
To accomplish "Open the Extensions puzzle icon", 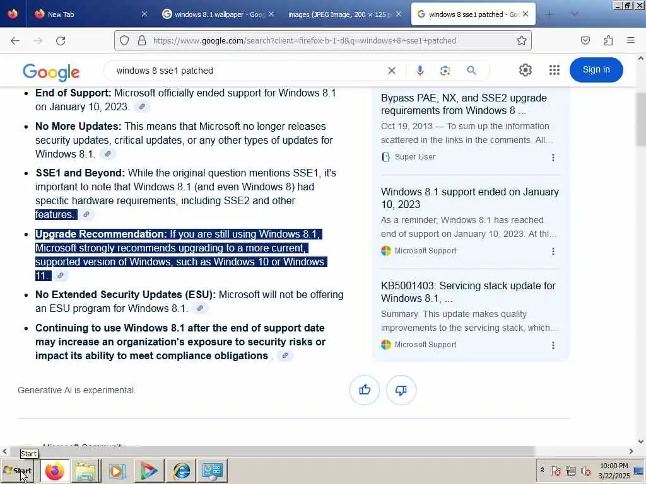I will 608,40.
